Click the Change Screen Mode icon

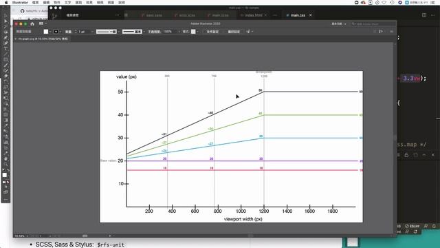pos(5,192)
